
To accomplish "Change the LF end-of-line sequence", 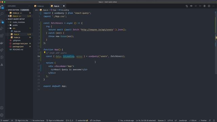I will click(x=176, y=121).
